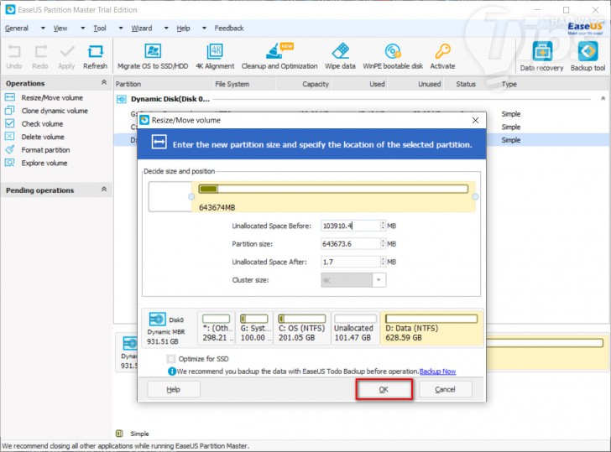The width and height of the screenshot is (611, 452).
Task: Create WinPE bootable disk
Action: click(393, 57)
